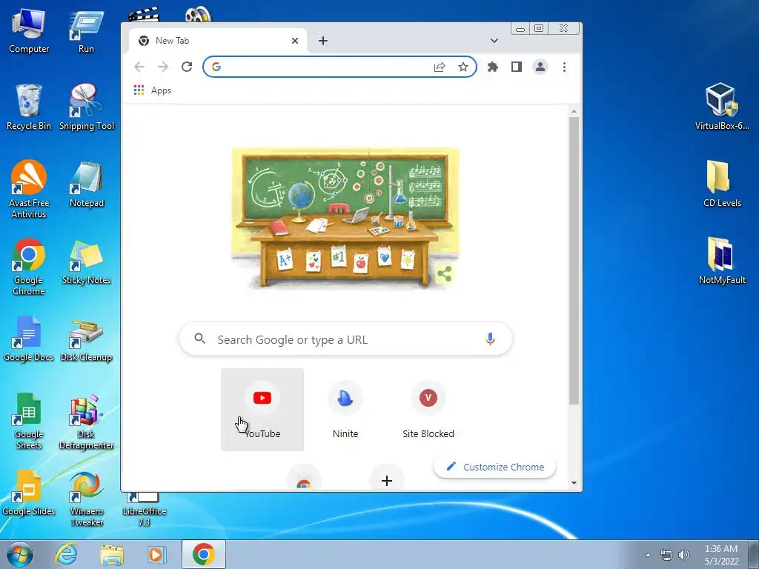The image size is (759, 569).
Task: Launch Internet Explorer from the taskbar
Action: point(66,554)
